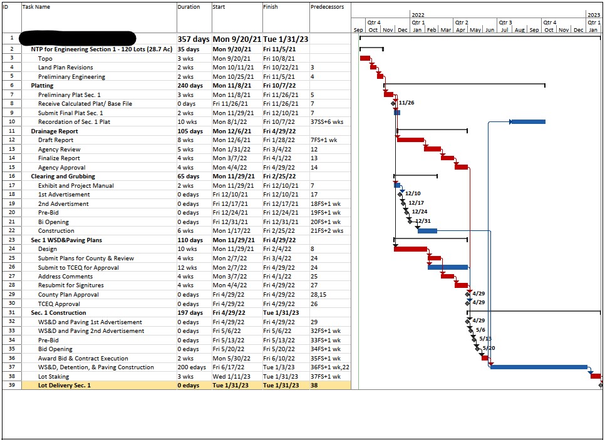This screenshot has width=605, height=440.
Task: Click the Topo task name cell
Action: (45, 58)
